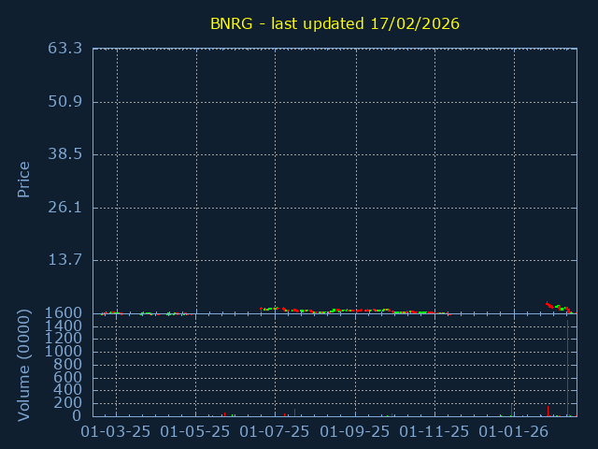The height and width of the screenshot is (449, 598).
Task: Click the 38.5 price tick label
Action: pos(65,153)
